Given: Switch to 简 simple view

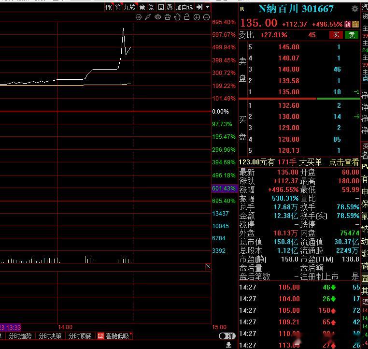Looking at the screenshot, I should click(118, 8).
